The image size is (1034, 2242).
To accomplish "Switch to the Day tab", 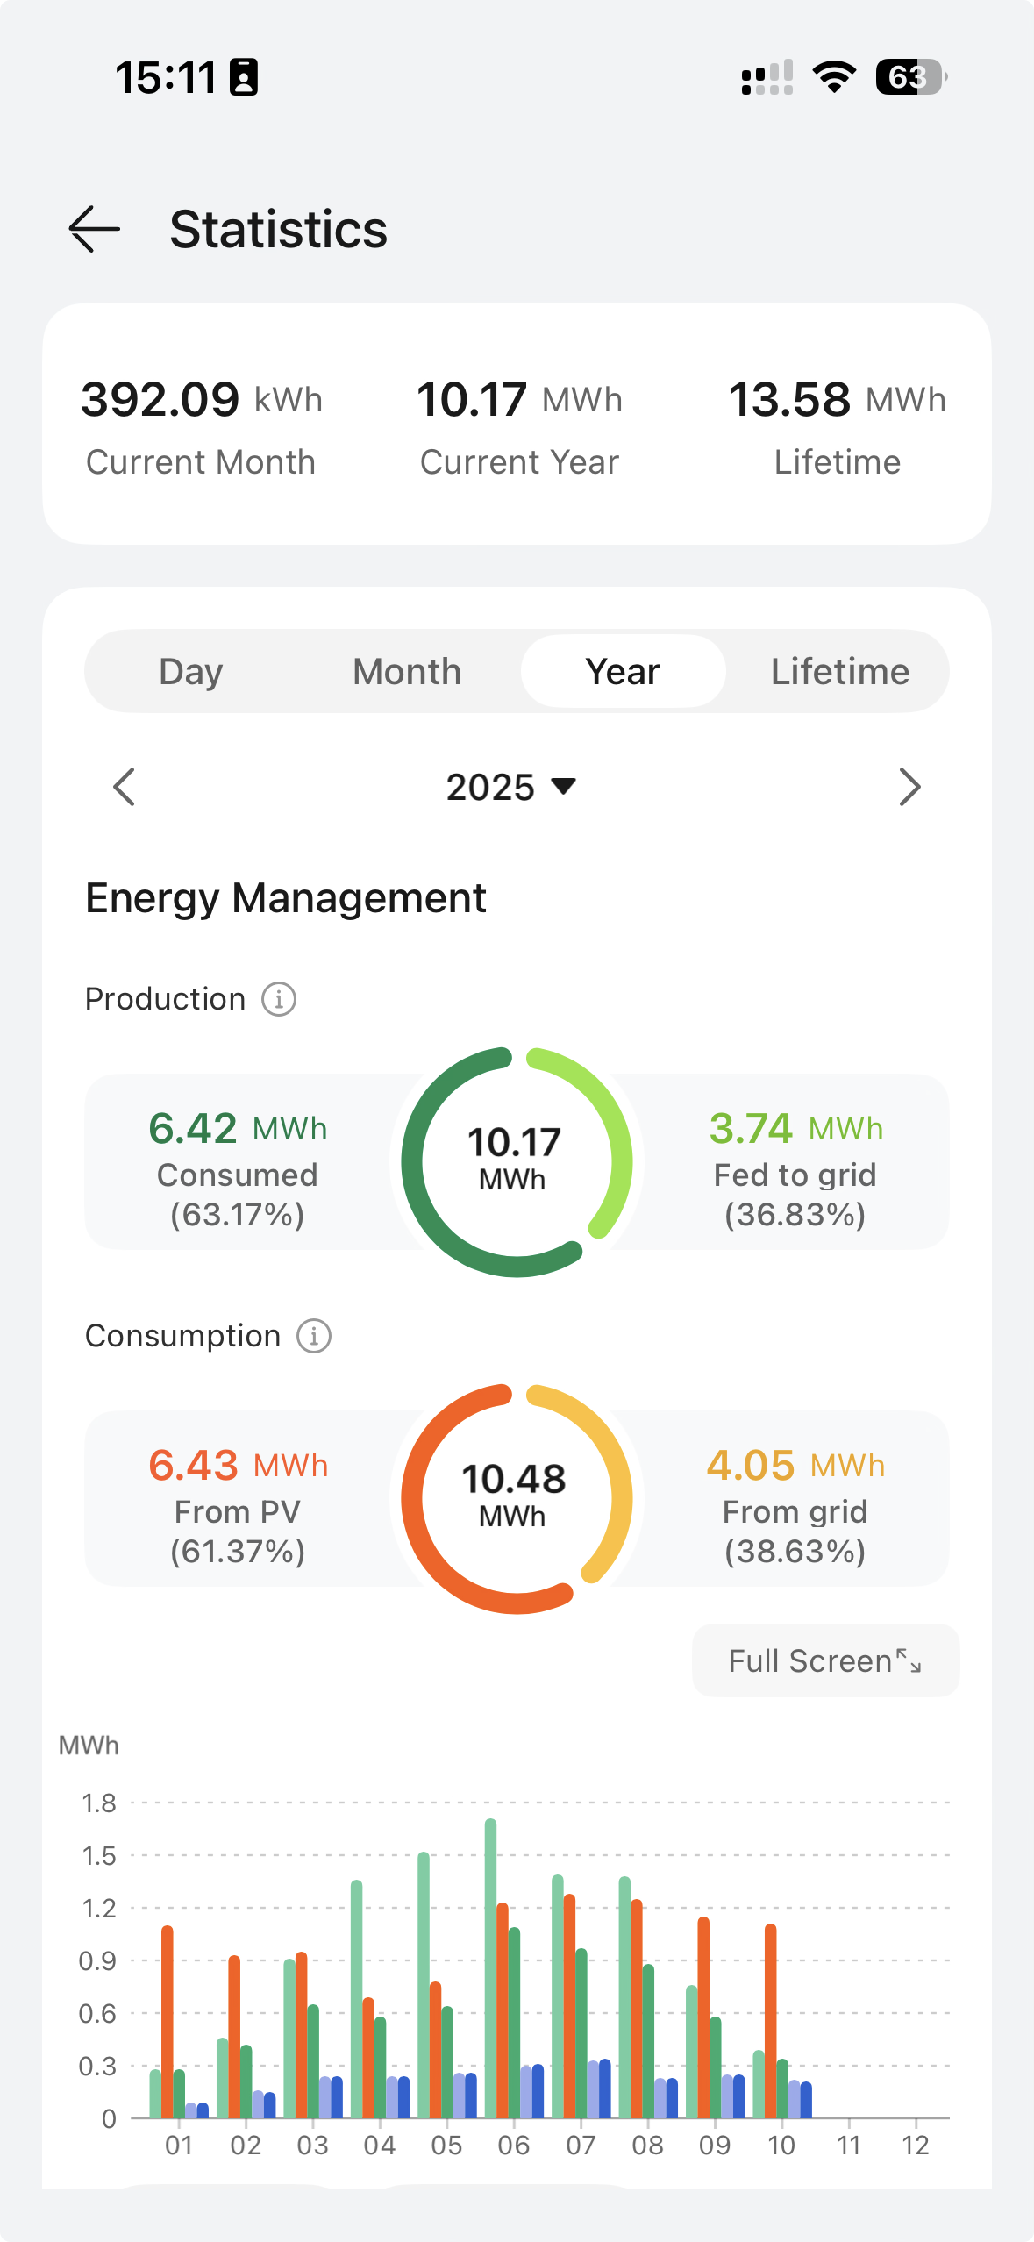I will [x=191, y=671].
